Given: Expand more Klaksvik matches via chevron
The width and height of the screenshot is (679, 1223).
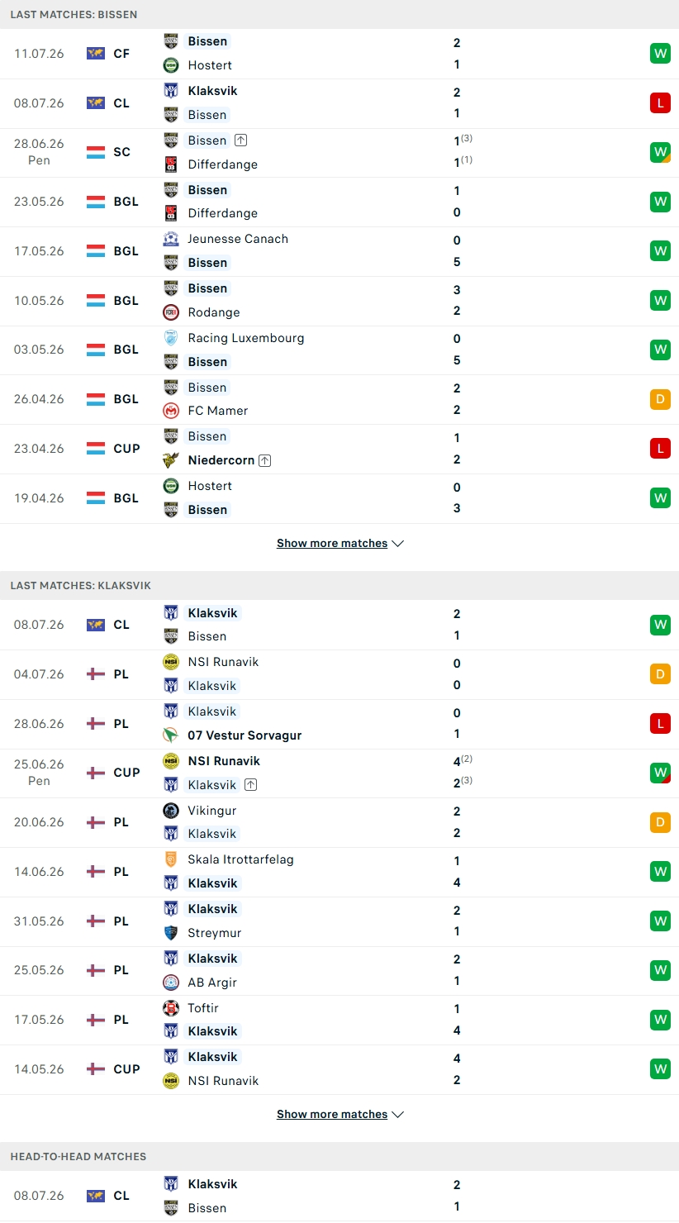Looking at the screenshot, I should (x=397, y=1115).
